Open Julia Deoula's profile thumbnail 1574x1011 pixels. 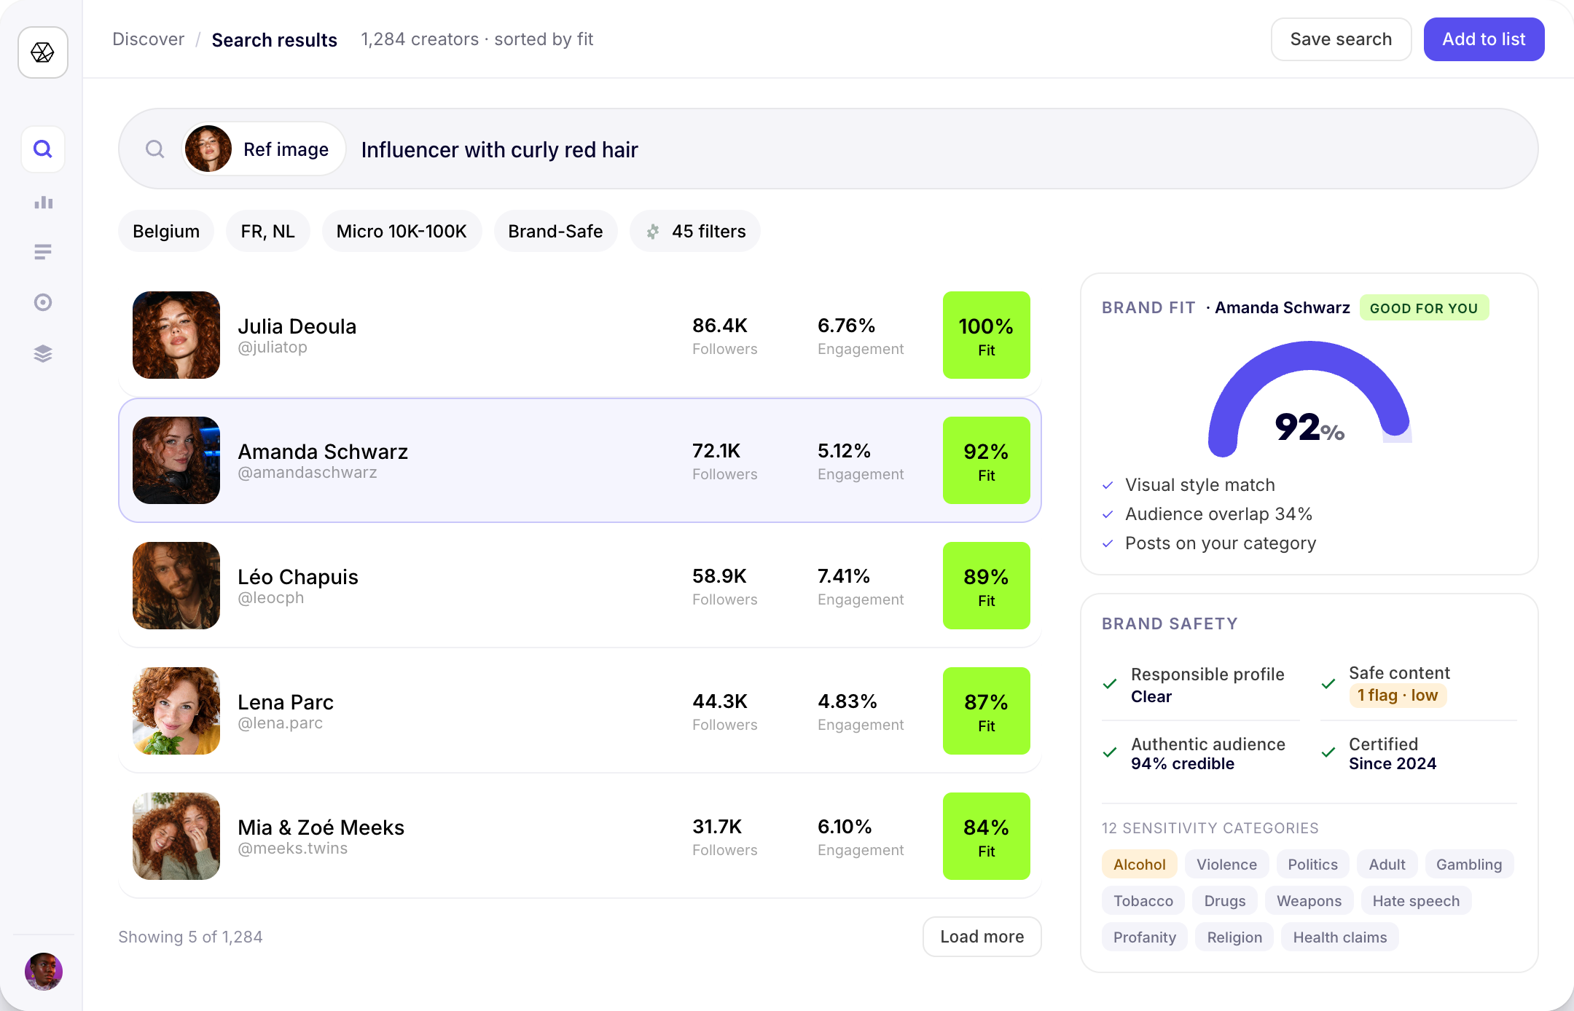[176, 335]
